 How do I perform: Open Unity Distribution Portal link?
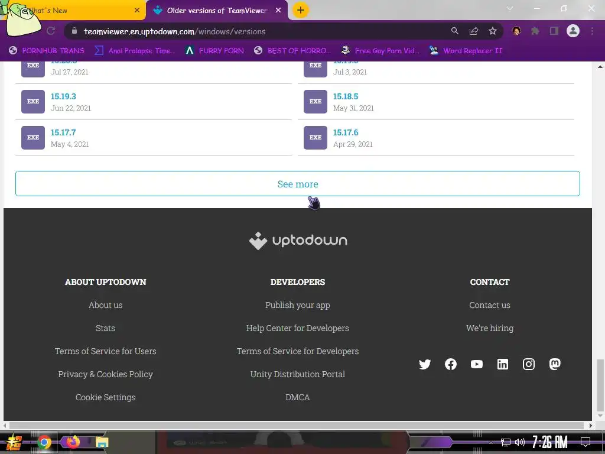click(x=298, y=374)
